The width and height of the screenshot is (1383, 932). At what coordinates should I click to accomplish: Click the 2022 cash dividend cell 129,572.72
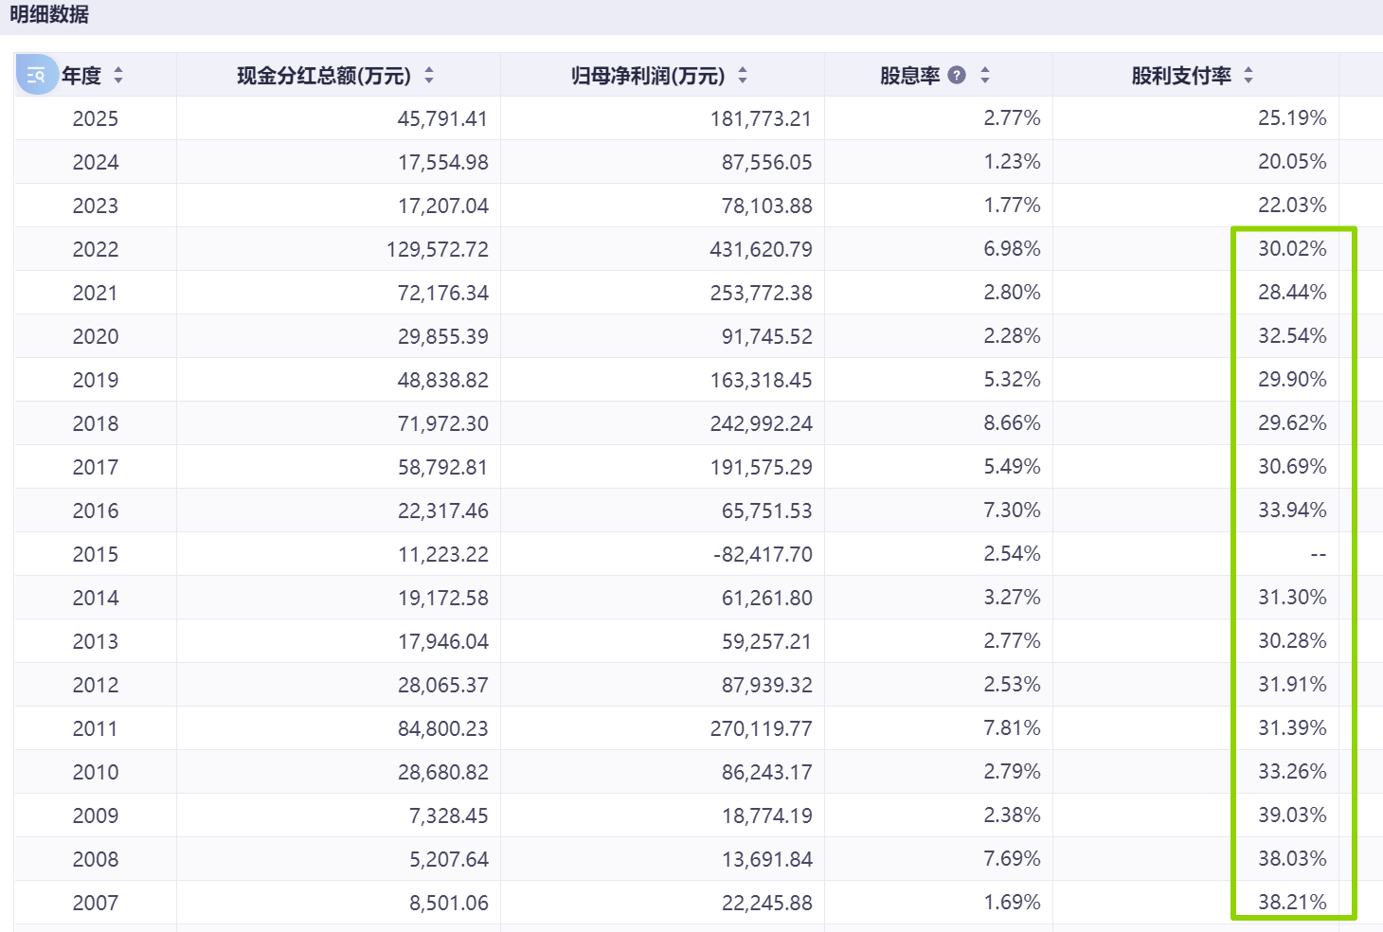(x=438, y=249)
